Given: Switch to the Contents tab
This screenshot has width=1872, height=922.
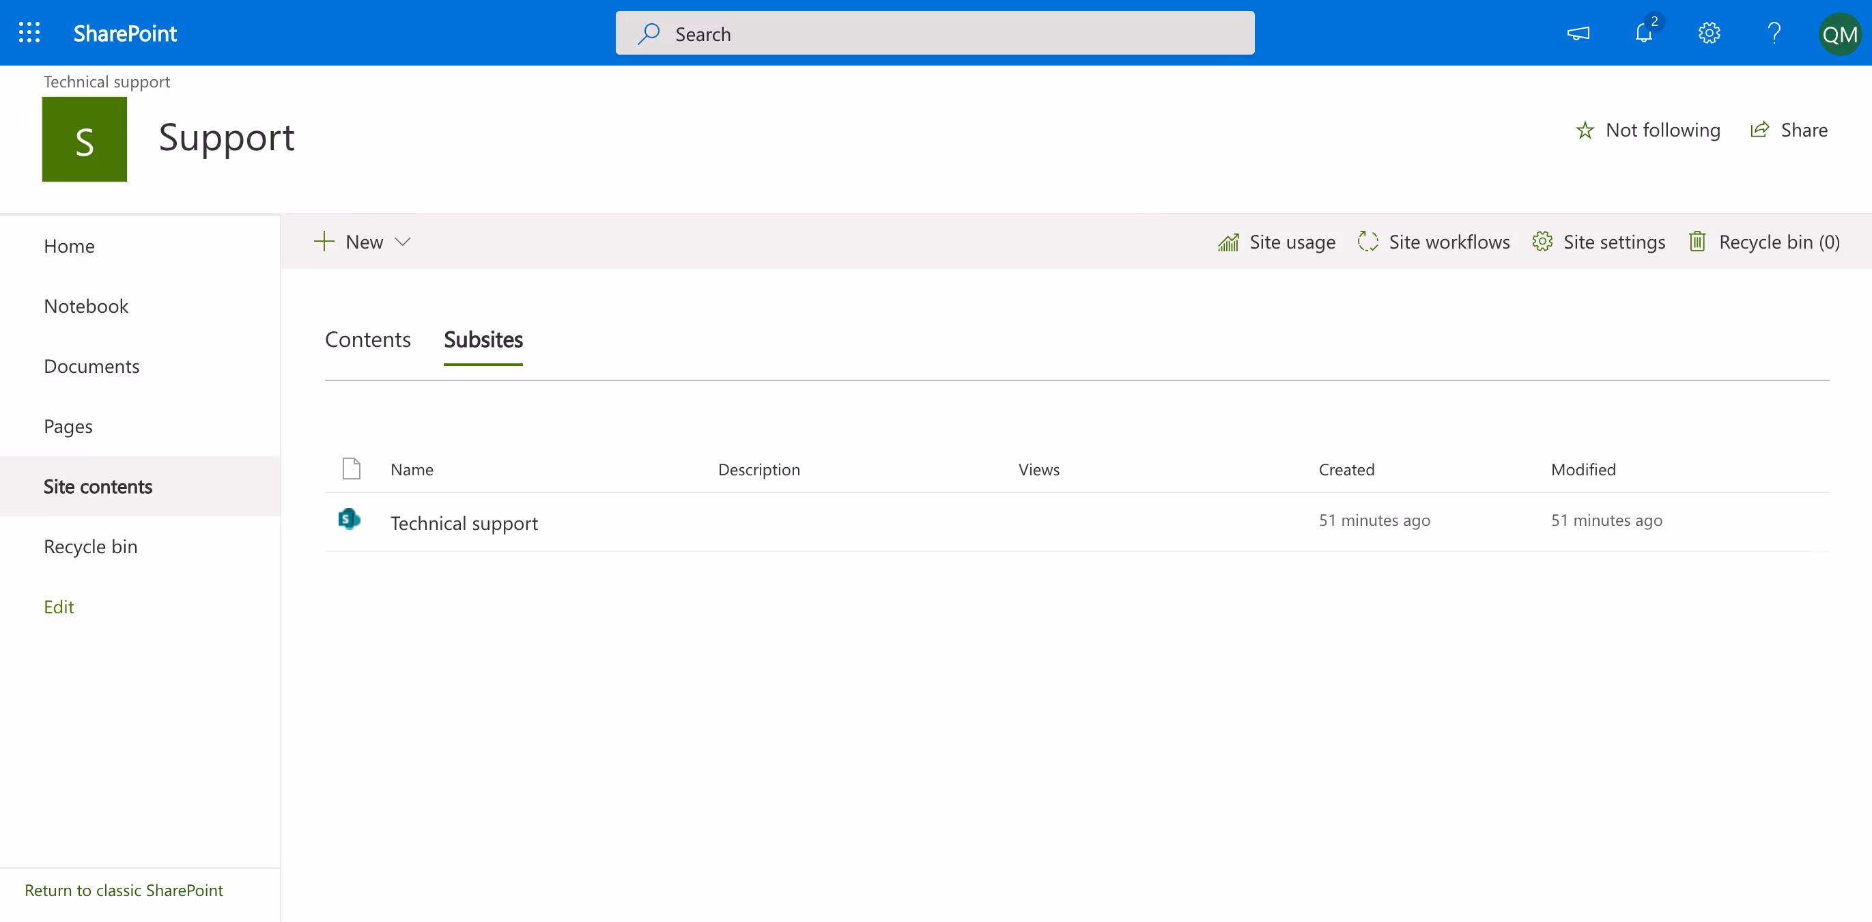Looking at the screenshot, I should pyautogui.click(x=367, y=339).
